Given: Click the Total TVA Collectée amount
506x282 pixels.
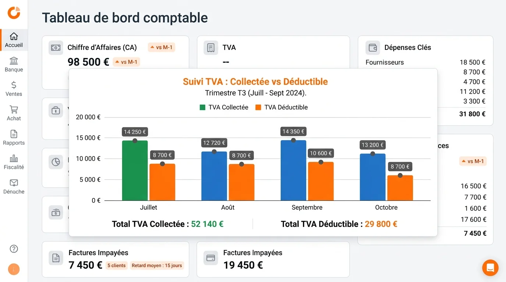Looking at the screenshot, I should [207, 224].
